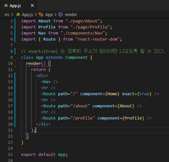Click line number 21 in the gutter
The width and height of the screenshot is (169, 162).
(10, 130)
